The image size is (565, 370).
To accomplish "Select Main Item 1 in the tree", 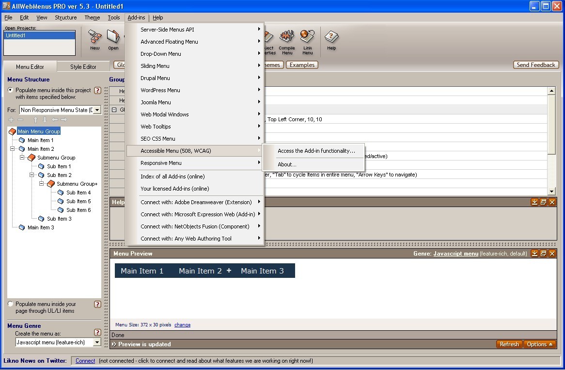I will (40, 140).
